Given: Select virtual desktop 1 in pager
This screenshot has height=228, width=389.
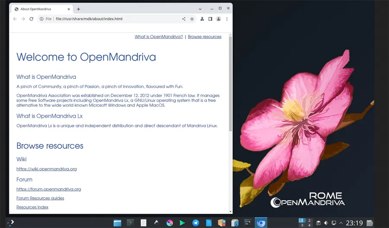Looking at the screenshot, I should click(x=302, y=220).
